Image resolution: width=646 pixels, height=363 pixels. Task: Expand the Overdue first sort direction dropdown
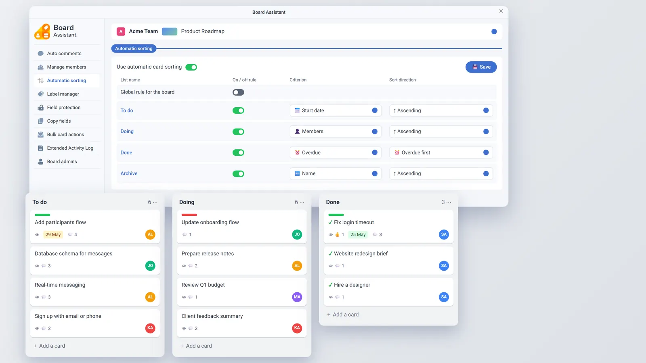tap(441, 152)
